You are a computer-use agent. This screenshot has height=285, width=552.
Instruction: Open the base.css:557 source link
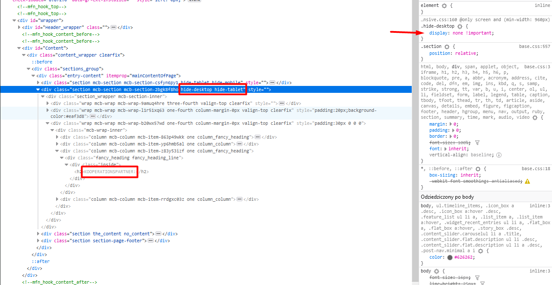point(534,47)
